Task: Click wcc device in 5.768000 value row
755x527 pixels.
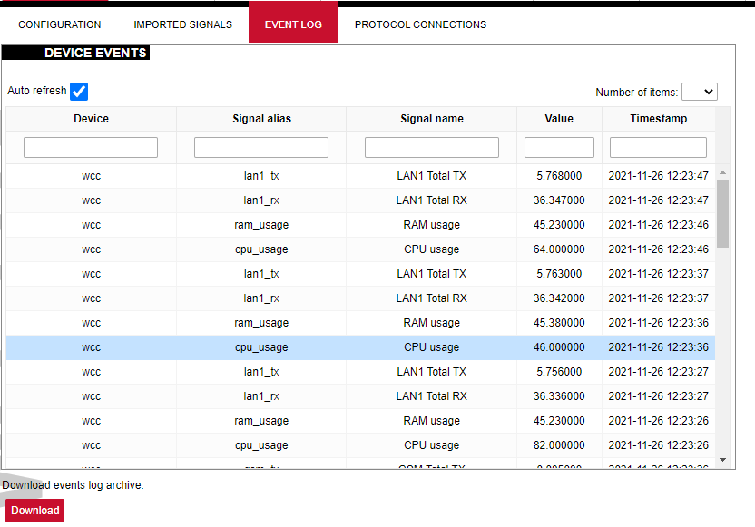Action: (x=91, y=176)
